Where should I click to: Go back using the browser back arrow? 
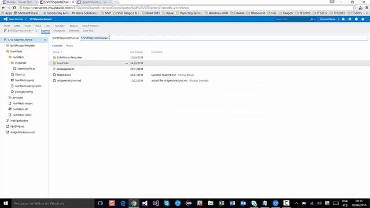point(3,8)
